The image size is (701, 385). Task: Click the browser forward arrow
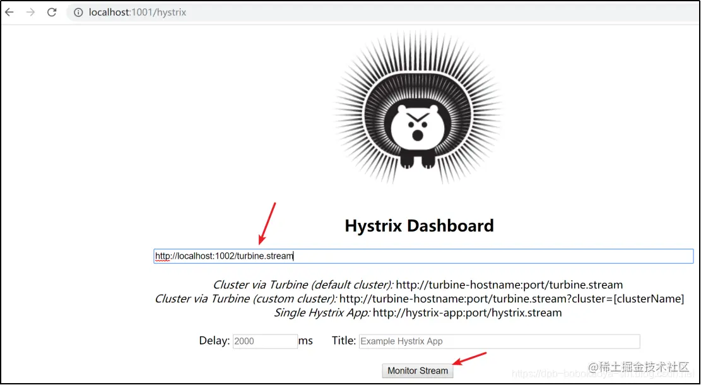pyautogui.click(x=30, y=13)
